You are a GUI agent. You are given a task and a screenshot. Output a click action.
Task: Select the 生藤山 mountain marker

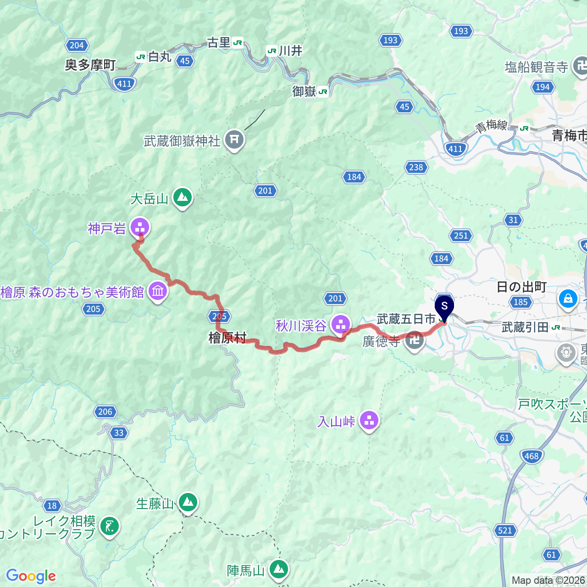click(188, 503)
